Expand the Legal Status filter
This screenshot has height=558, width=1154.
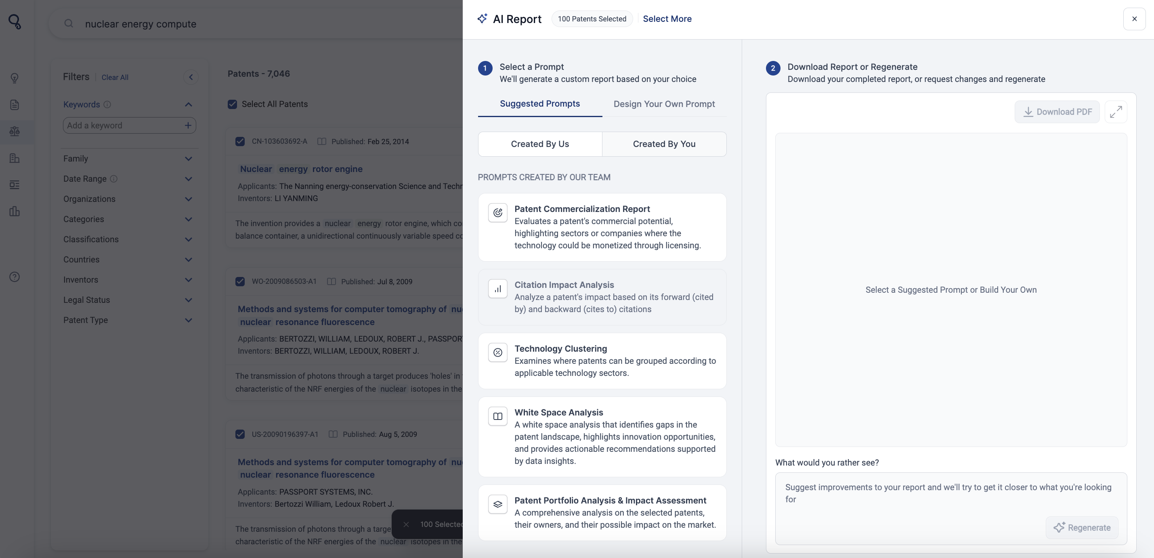point(189,300)
